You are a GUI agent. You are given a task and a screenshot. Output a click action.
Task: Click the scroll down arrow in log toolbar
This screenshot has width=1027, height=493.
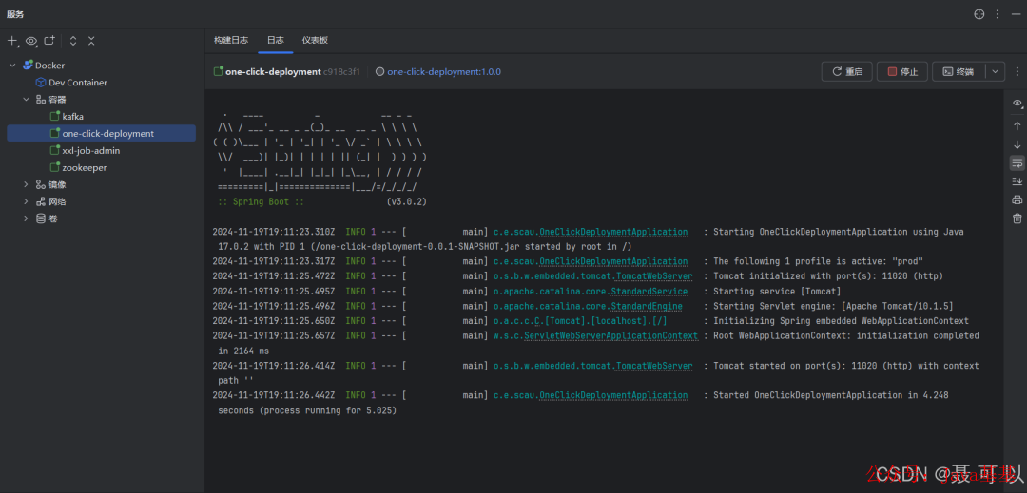tap(1017, 144)
